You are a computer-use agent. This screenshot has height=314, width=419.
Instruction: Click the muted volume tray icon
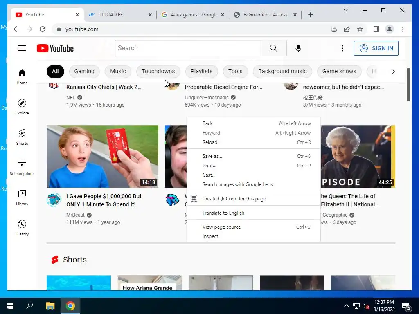coord(366,306)
